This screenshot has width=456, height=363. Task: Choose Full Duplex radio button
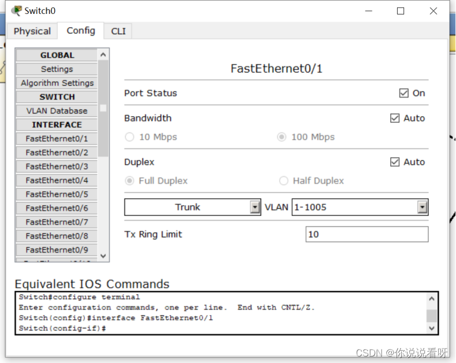[x=130, y=181]
